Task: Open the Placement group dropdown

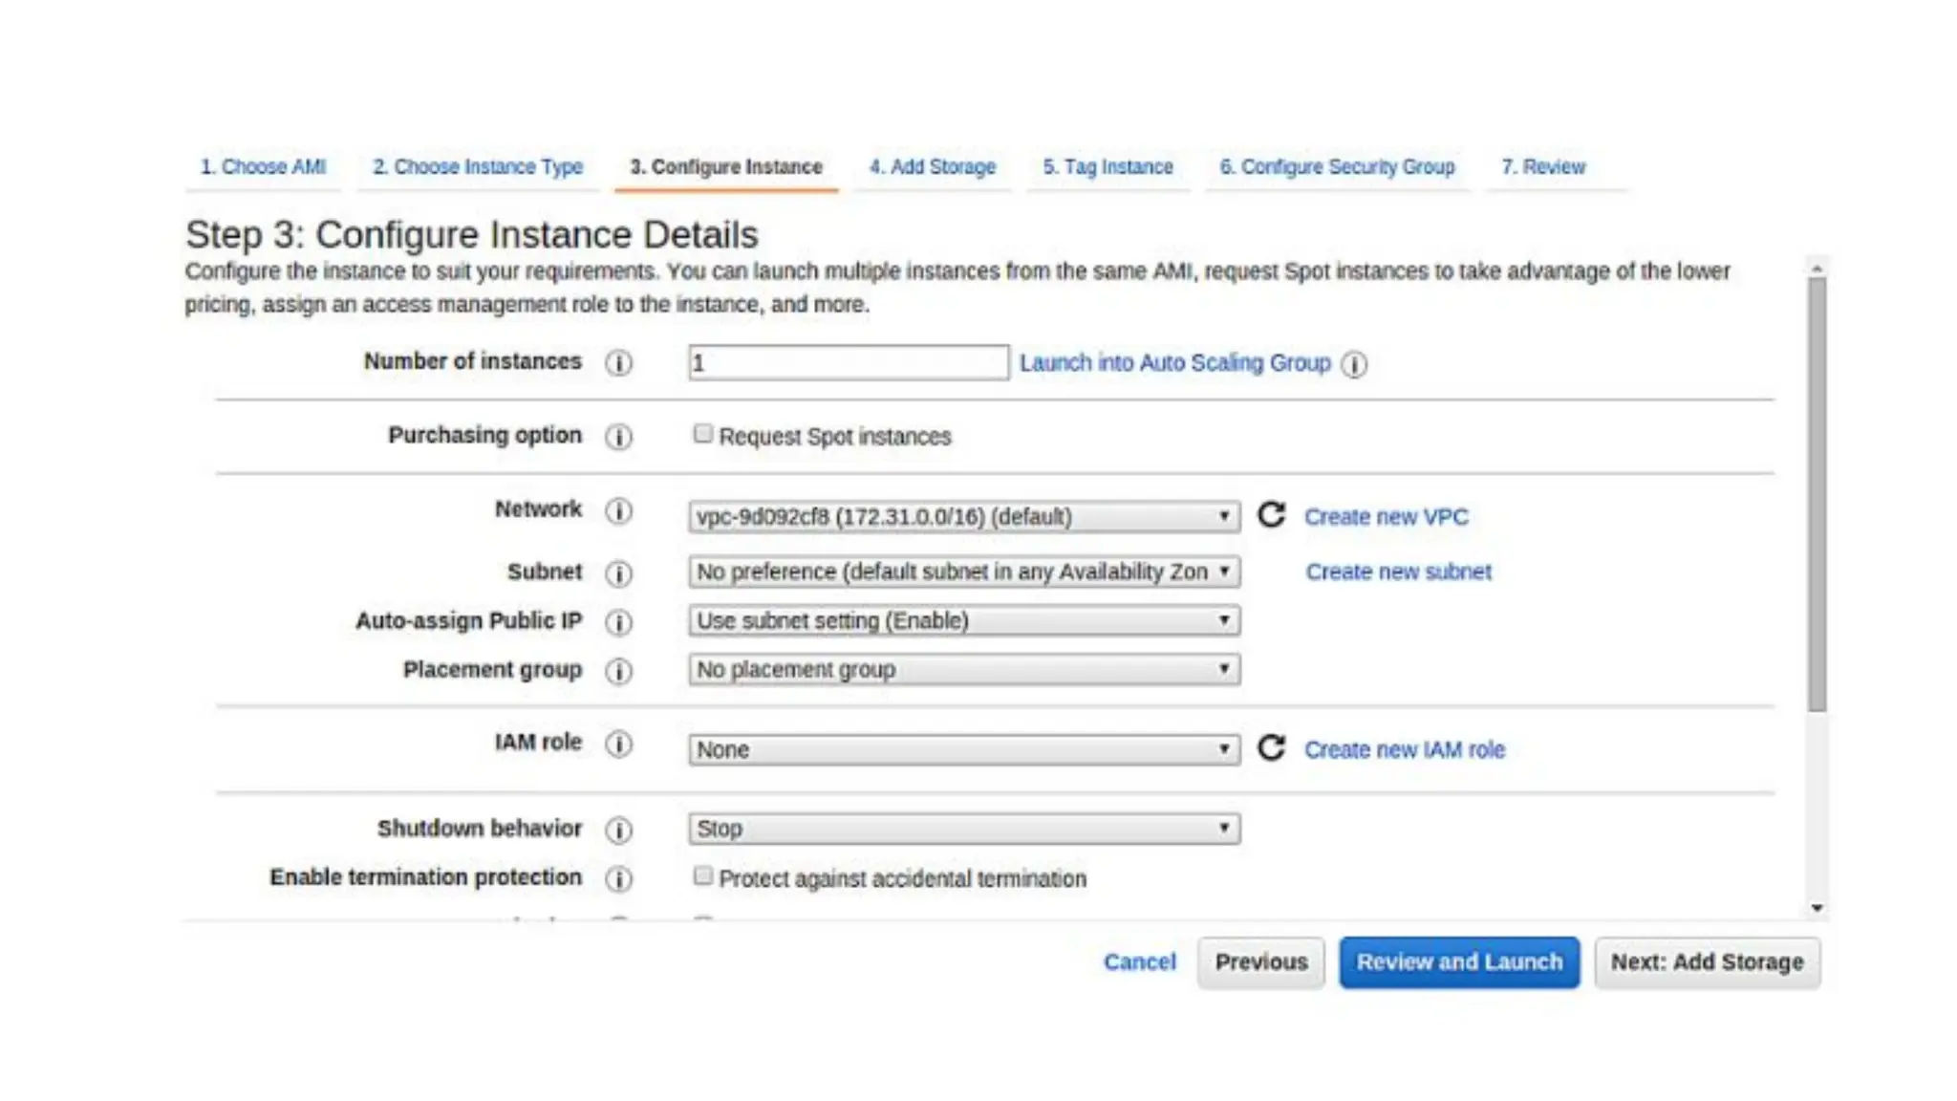Action: pyautogui.click(x=963, y=670)
